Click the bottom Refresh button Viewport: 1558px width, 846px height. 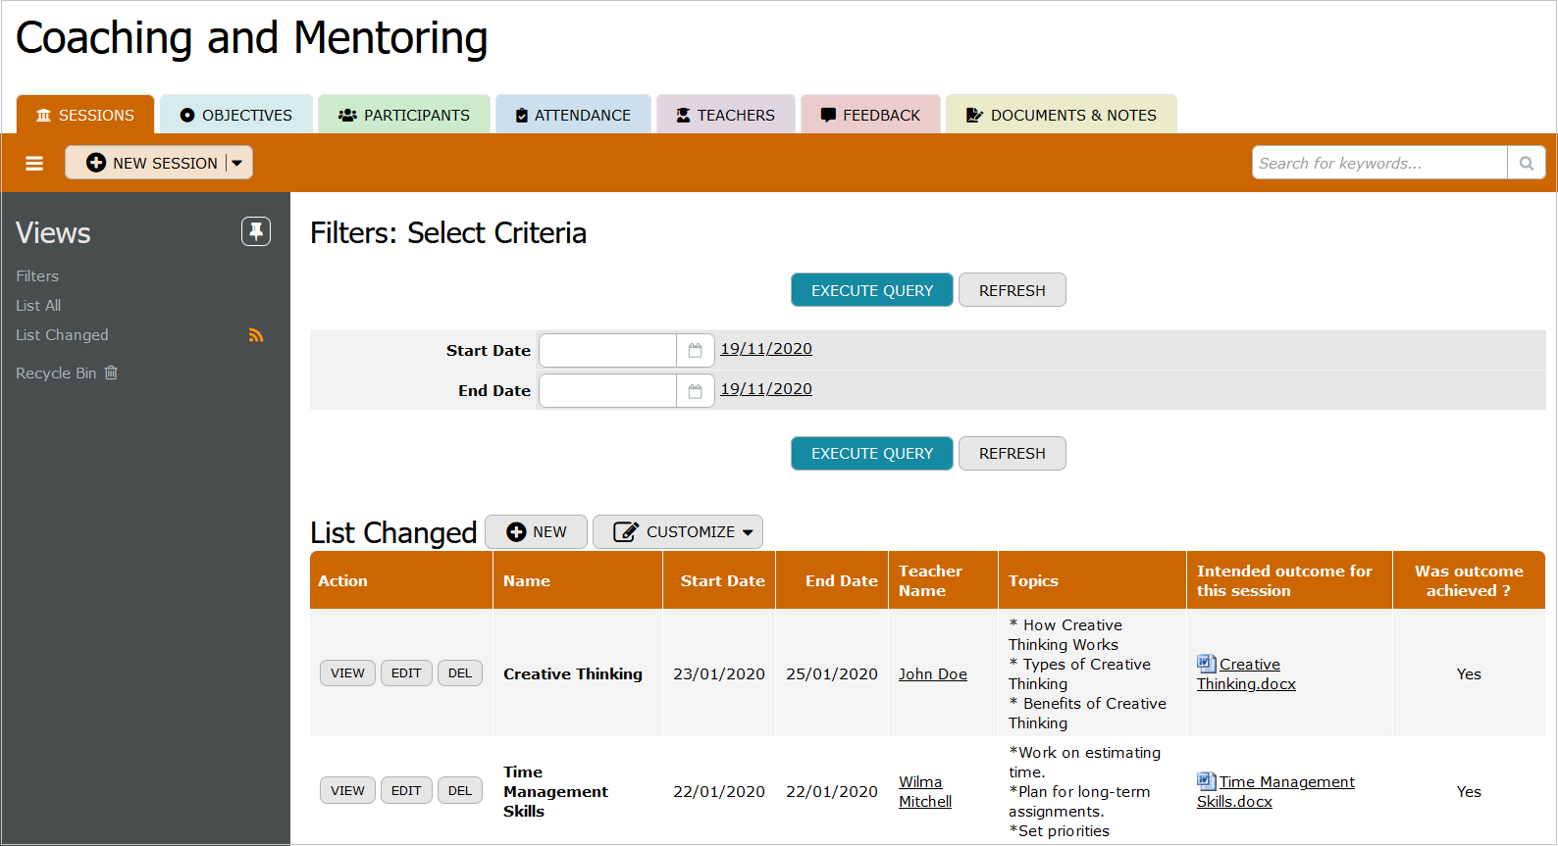pyautogui.click(x=1012, y=454)
